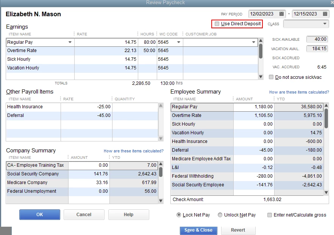Click the OK button

point(40,215)
